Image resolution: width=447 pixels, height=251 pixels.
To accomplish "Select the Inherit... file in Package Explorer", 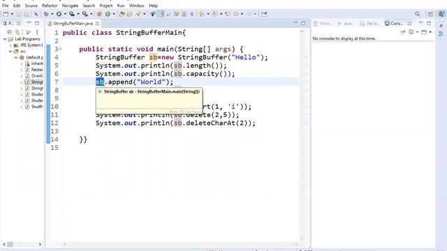I will (x=34, y=63).
